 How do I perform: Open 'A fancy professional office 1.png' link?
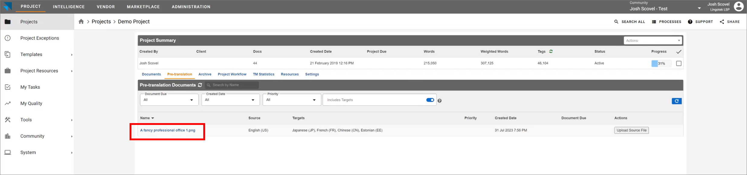[168, 130]
